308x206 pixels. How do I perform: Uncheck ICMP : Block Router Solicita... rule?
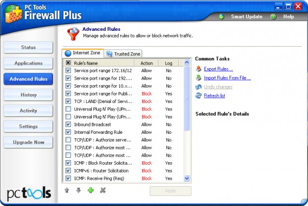68,163
